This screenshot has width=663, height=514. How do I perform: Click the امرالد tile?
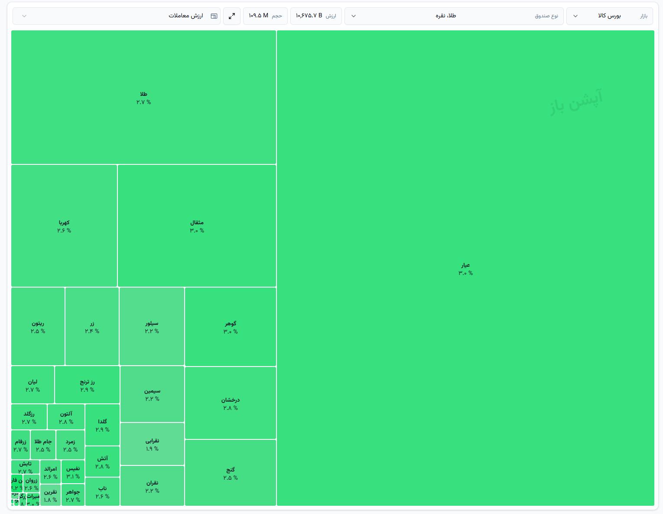click(x=50, y=472)
